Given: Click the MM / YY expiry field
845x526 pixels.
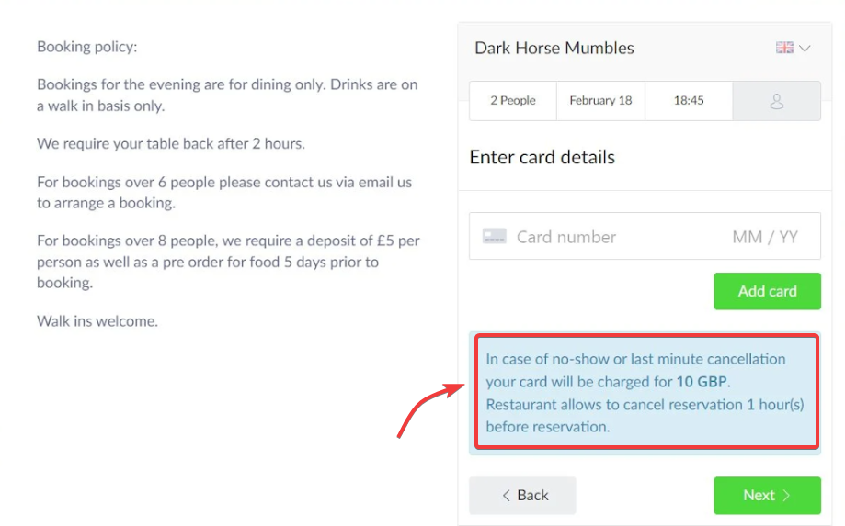Looking at the screenshot, I should point(765,237).
